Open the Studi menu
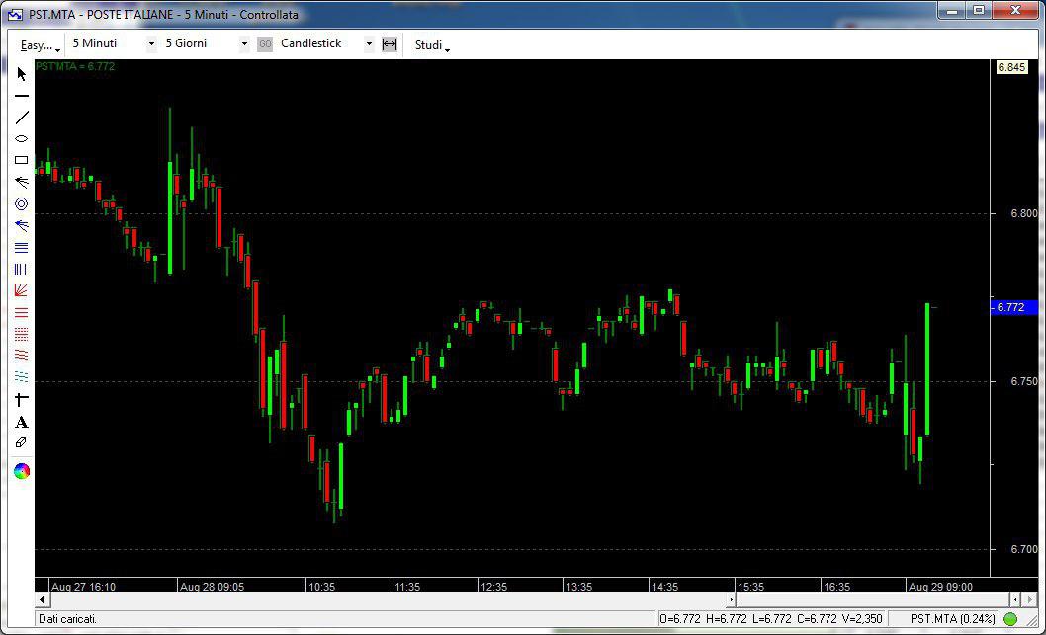Viewport: 1046px width, 635px height. (432, 45)
